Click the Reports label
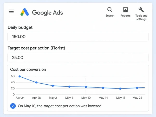Image resolution: width=156 pixels, height=117 pixels. click(125, 16)
